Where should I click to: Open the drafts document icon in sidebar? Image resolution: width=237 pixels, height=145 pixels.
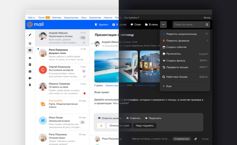pyautogui.click(x=30, y=65)
